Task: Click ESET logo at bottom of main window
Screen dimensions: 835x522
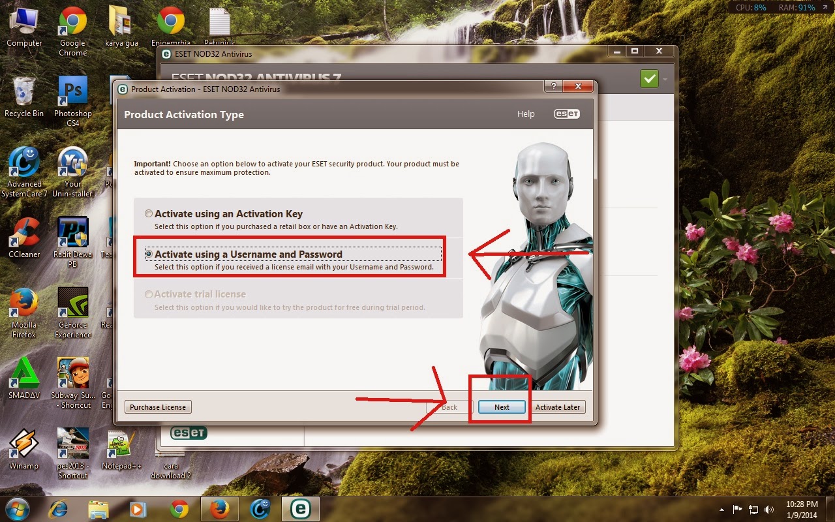Action: tap(189, 432)
